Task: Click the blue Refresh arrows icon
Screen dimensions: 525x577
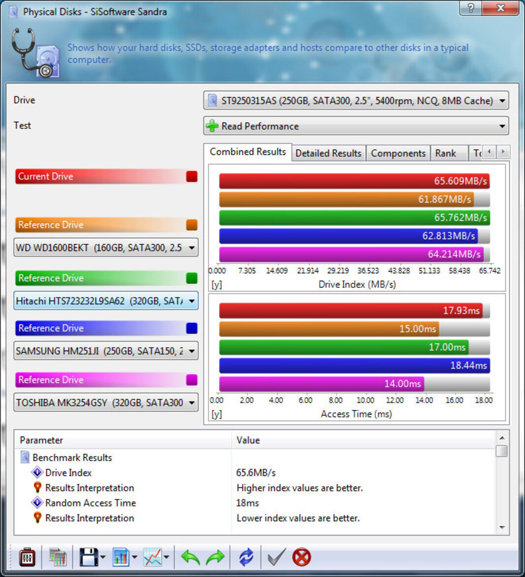Action: click(x=246, y=557)
